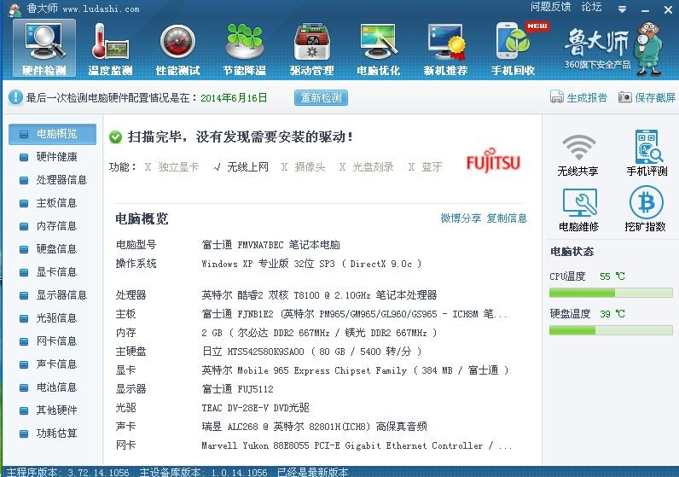Click the 重新检测 button
The image size is (679, 477).
pos(321,97)
